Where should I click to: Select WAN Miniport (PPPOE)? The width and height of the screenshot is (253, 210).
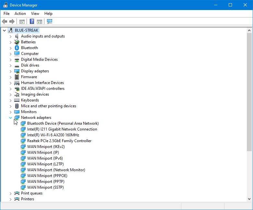click(47, 176)
